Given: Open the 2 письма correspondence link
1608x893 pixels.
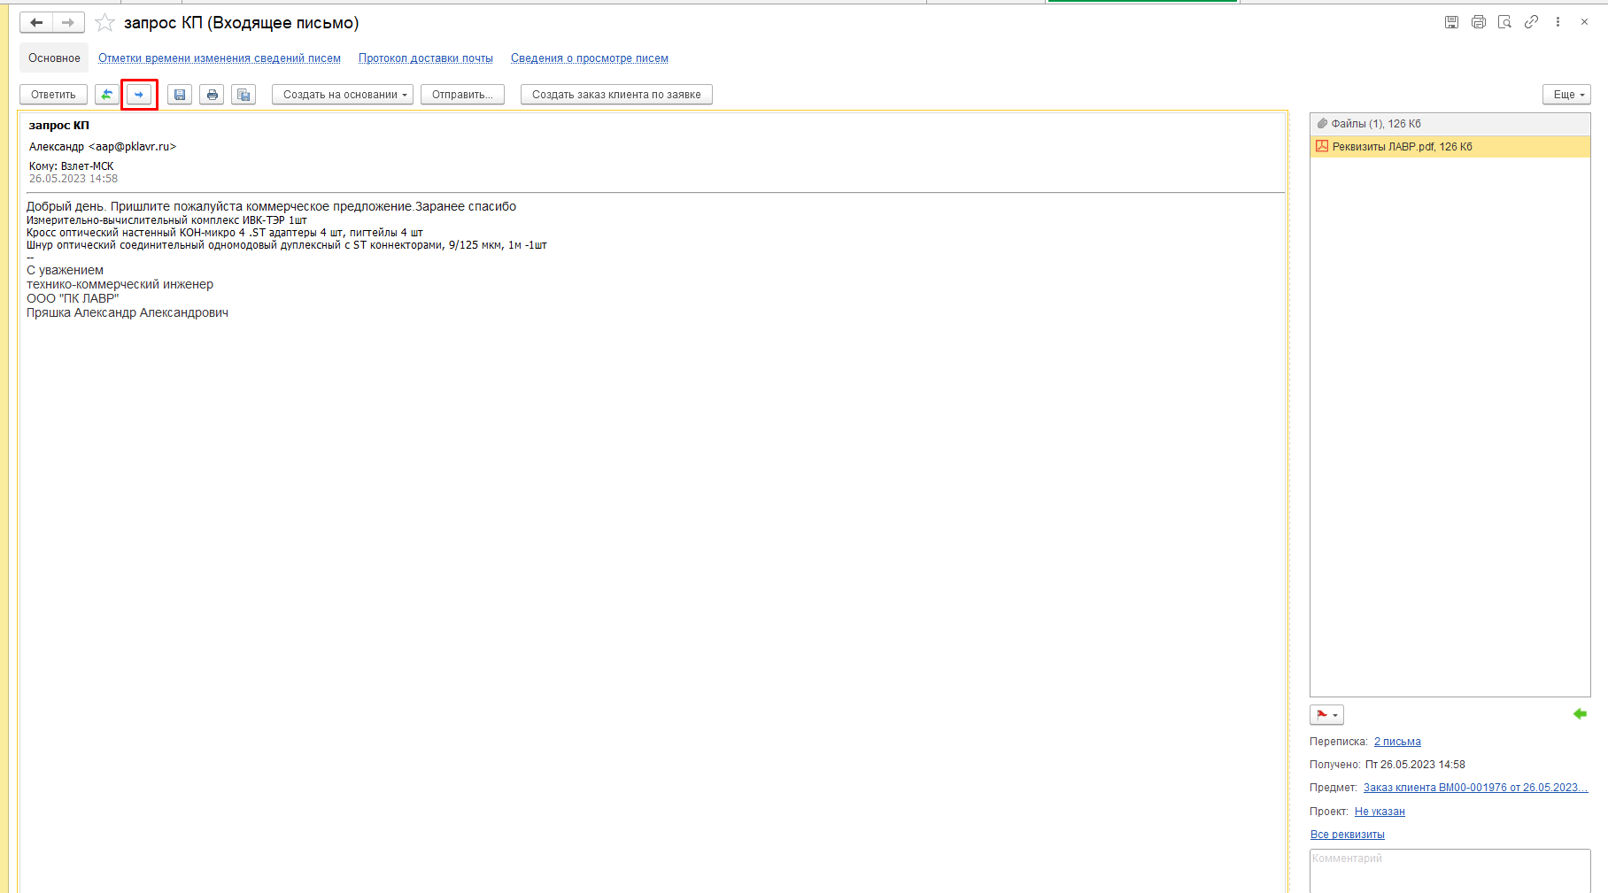Looking at the screenshot, I should 1397,742.
